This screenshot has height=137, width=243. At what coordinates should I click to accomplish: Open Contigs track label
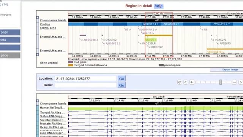pyautogui.click(x=45, y=24)
